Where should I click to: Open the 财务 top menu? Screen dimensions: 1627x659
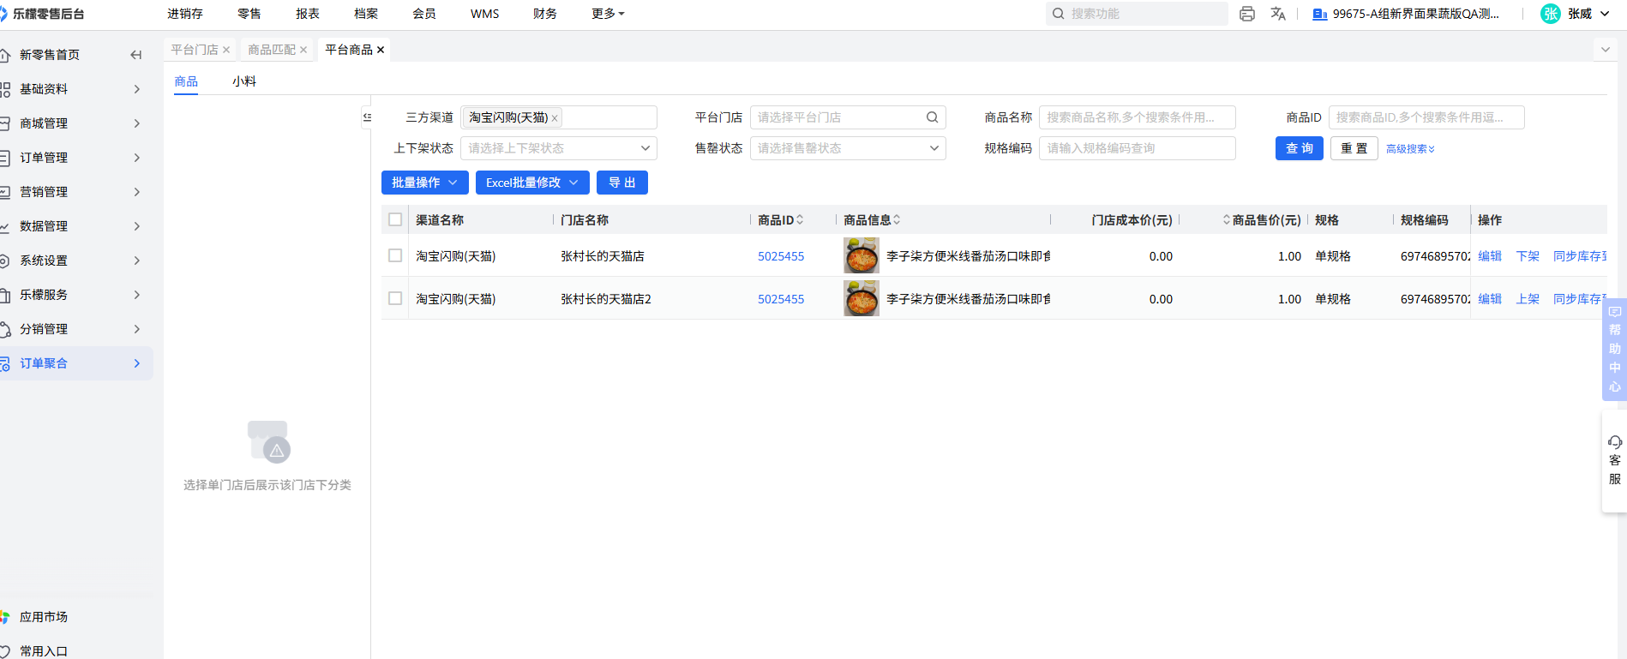click(545, 14)
